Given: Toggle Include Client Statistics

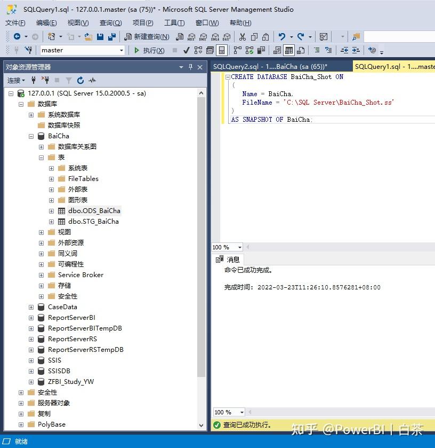Looking at the screenshot, I should (x=261, y=51).
